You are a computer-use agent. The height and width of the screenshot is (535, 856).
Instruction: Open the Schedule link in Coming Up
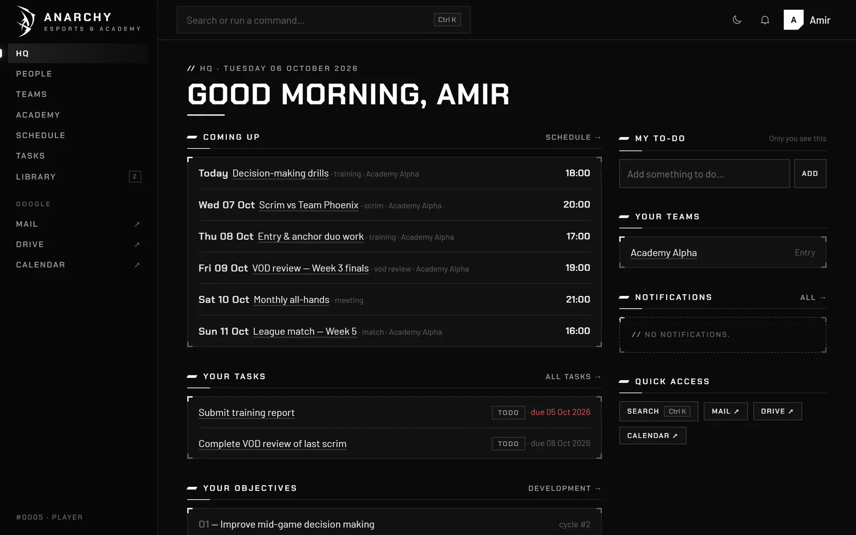574,137
